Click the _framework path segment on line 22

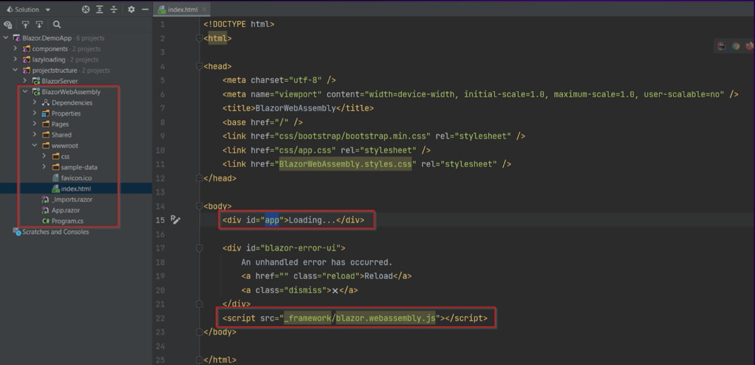[307, 319]
